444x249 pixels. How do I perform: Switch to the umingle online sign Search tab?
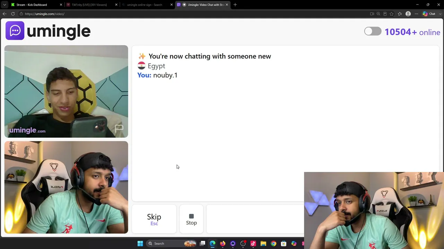pyautogui.click(x=147, y=4)
